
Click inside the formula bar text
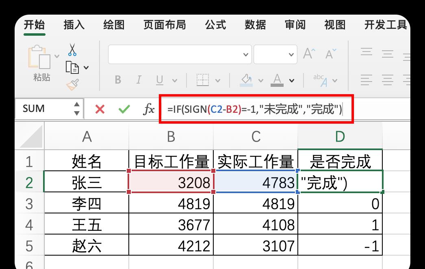(255, 109)
